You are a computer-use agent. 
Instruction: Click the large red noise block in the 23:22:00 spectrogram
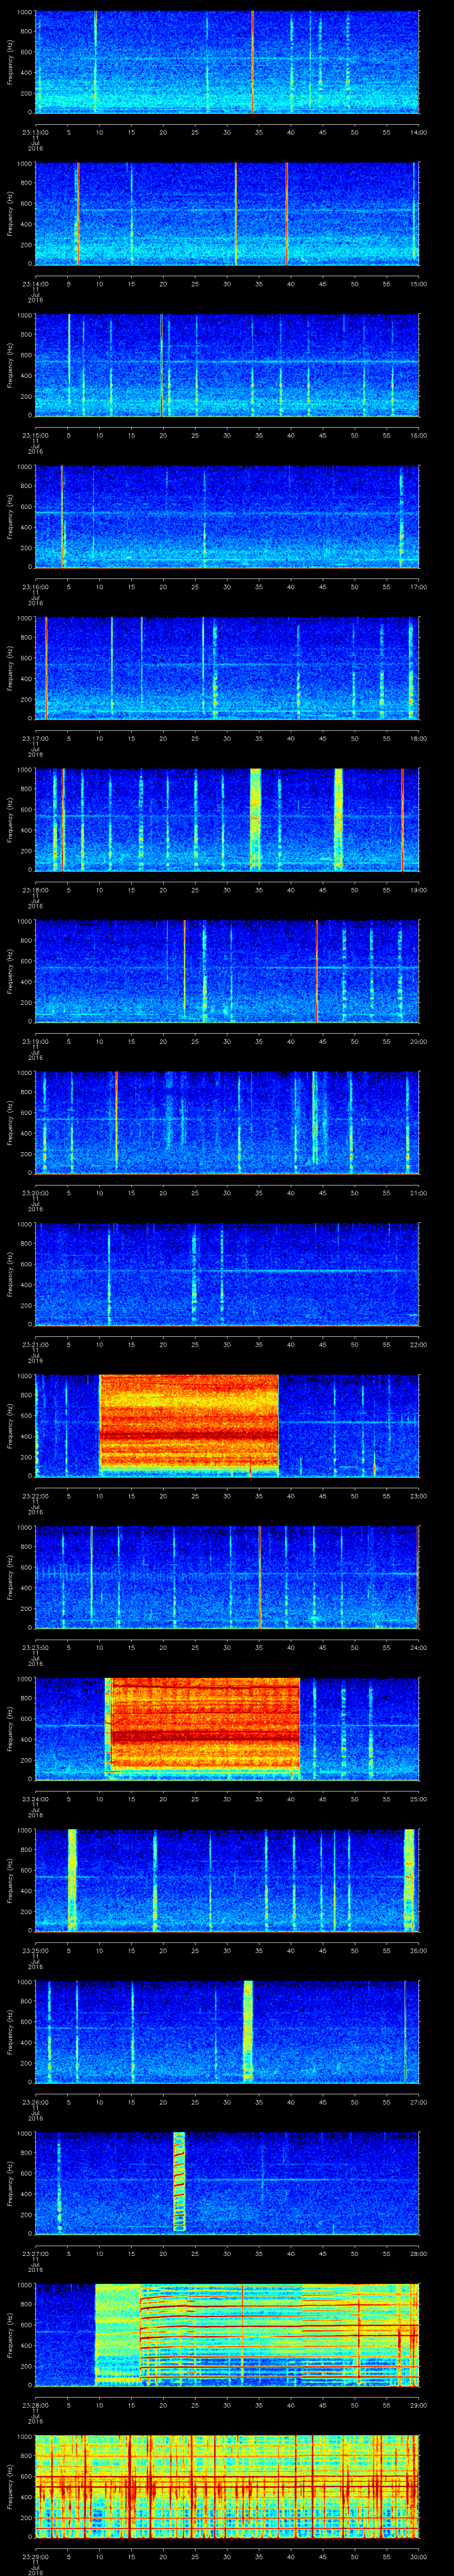point(188,1423)
